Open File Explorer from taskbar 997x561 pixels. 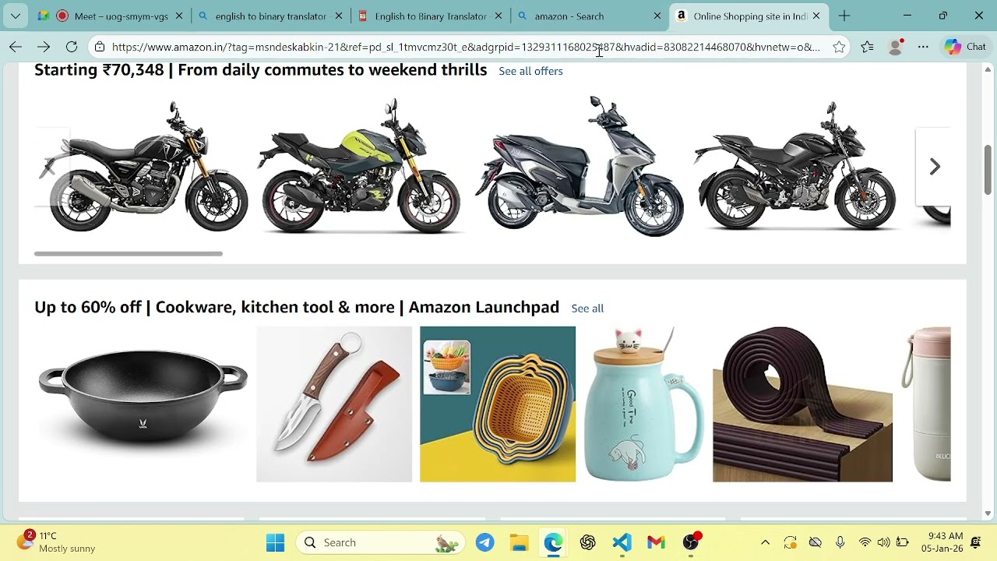click(x=519, y=542)
